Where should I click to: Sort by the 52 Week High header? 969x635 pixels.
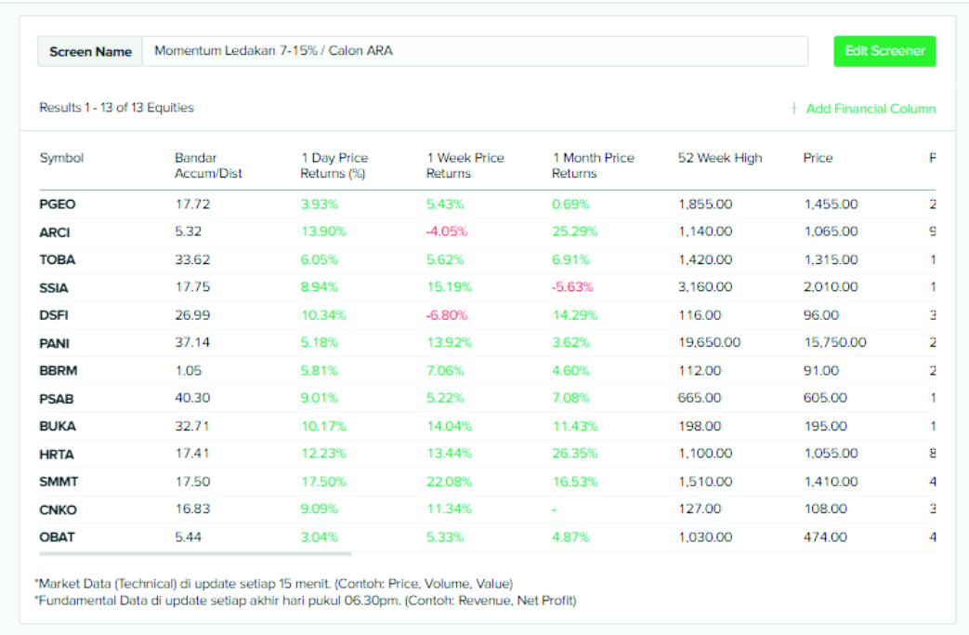pos(720,158)
